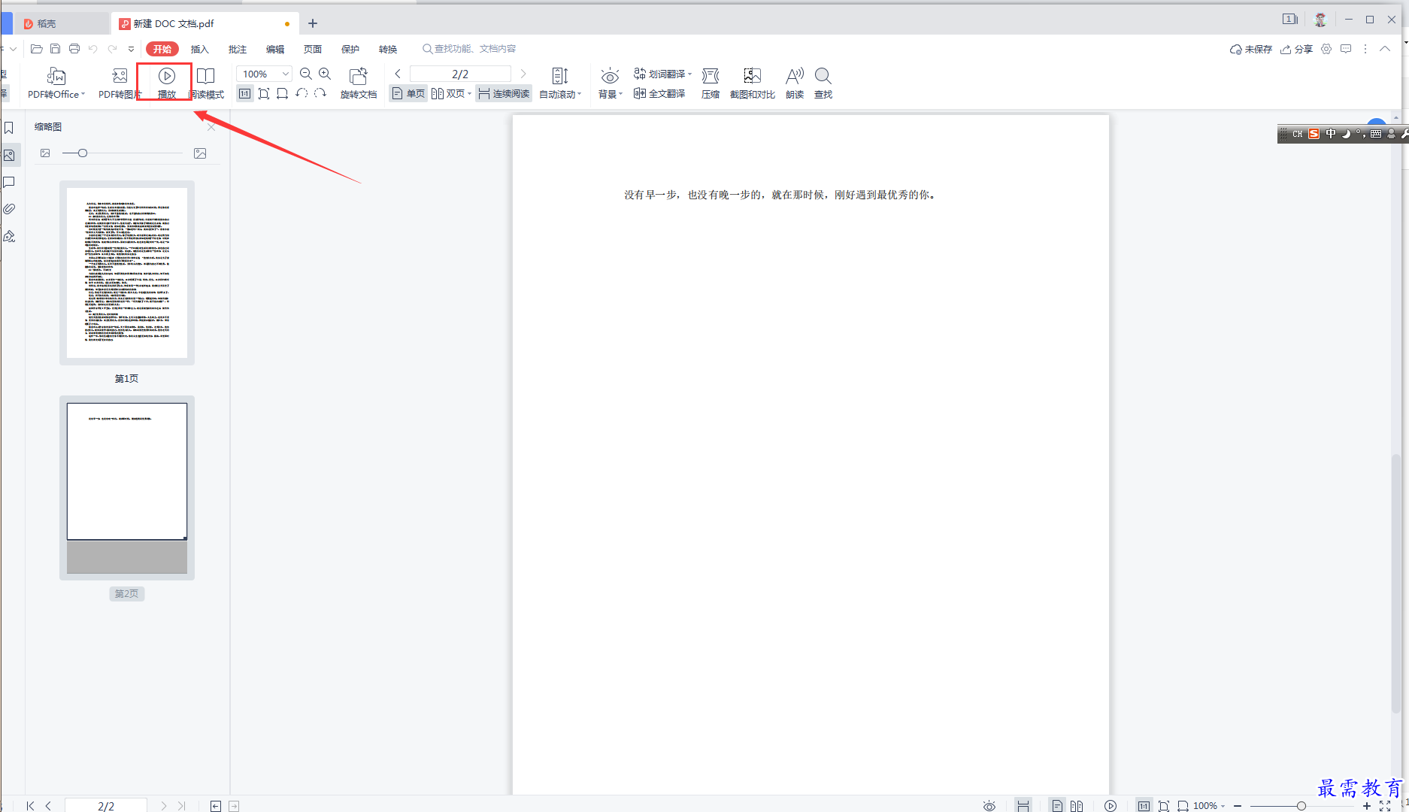The height and width of the screenshot is (812, 1409).
Task: Switch to 阅读模式 reading mode
Action: [206, 83]
